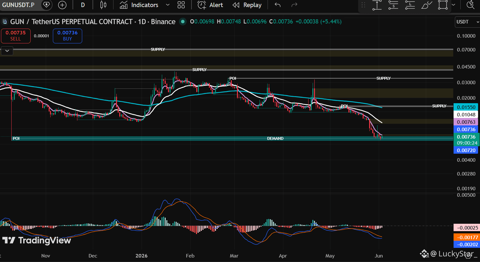The image size is (480, 262).
Task: Click the 0.00400 price axis level
Action: point(466,160)
